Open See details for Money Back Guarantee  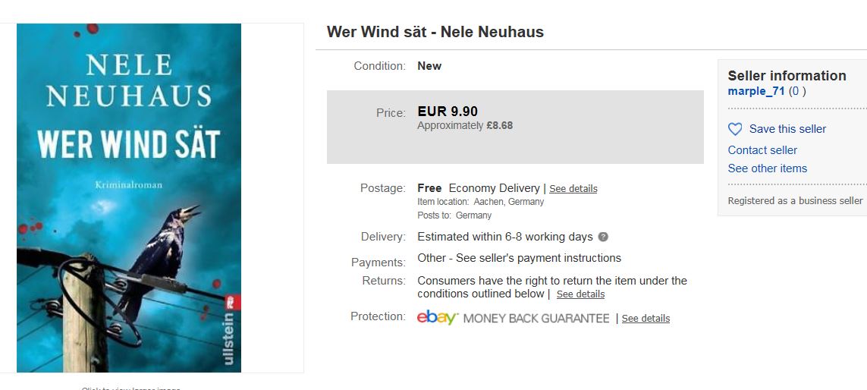(x=646, y=319)
